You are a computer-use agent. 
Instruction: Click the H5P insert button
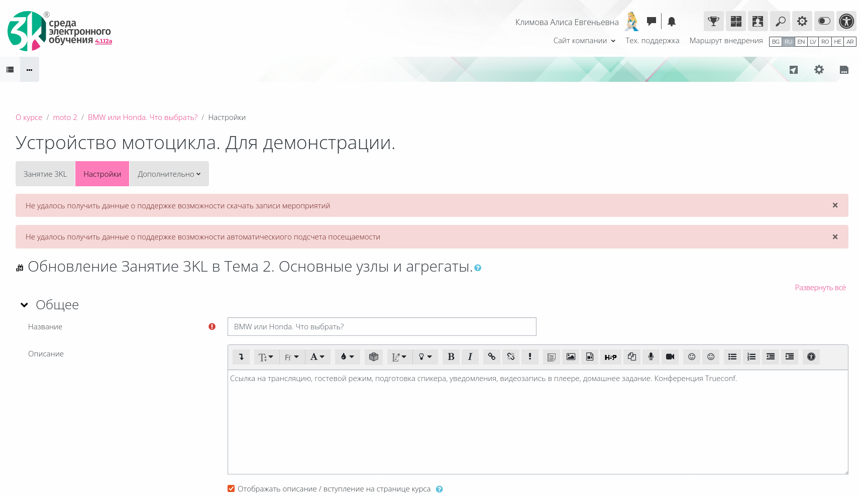pos(610,357)
